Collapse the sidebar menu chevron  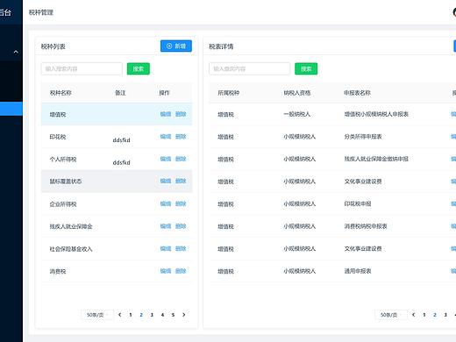16,52
